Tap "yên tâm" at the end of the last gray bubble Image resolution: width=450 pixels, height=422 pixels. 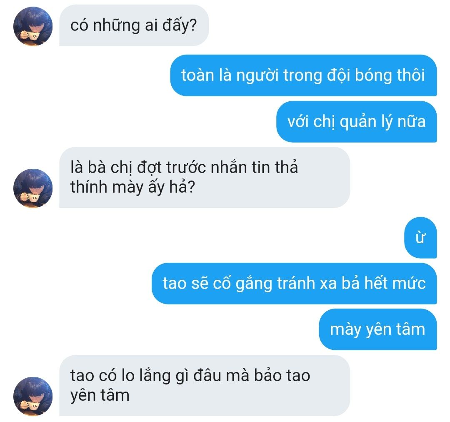click(x=100, y=396)
